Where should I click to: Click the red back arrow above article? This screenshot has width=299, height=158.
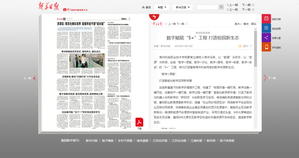pyautogui.click(x=154, y=17)
